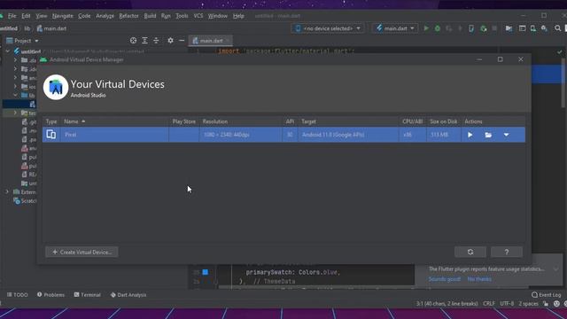The image size is (567, 319).
Task: Show Pixel device on disk folder icon
Action: tap(488, 135)
